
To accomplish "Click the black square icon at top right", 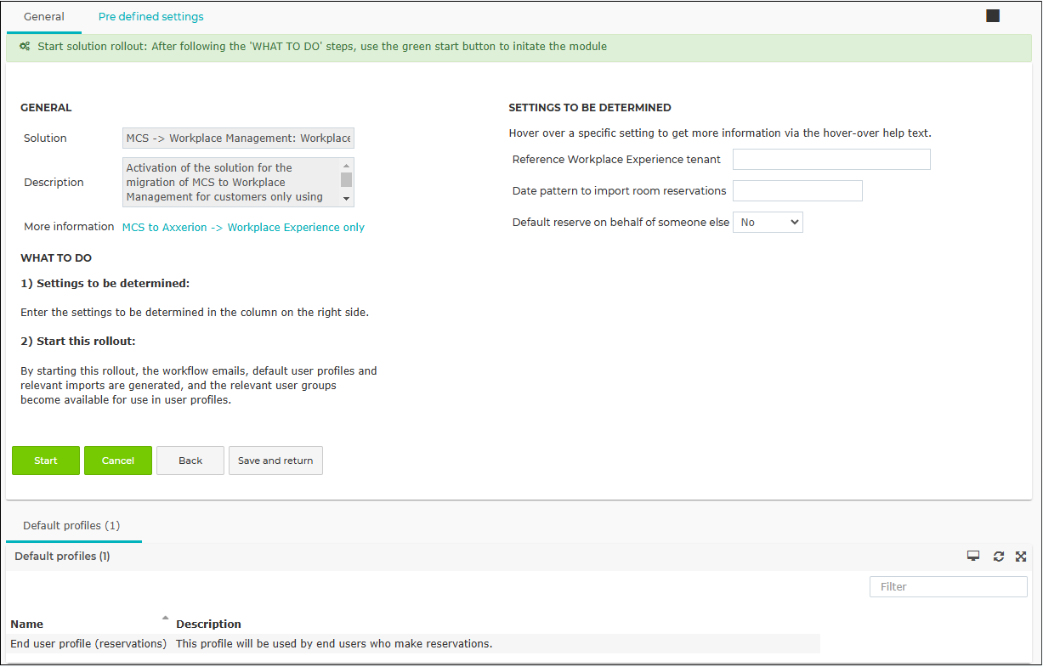I will pyautogui.click(x=993, y=16).
